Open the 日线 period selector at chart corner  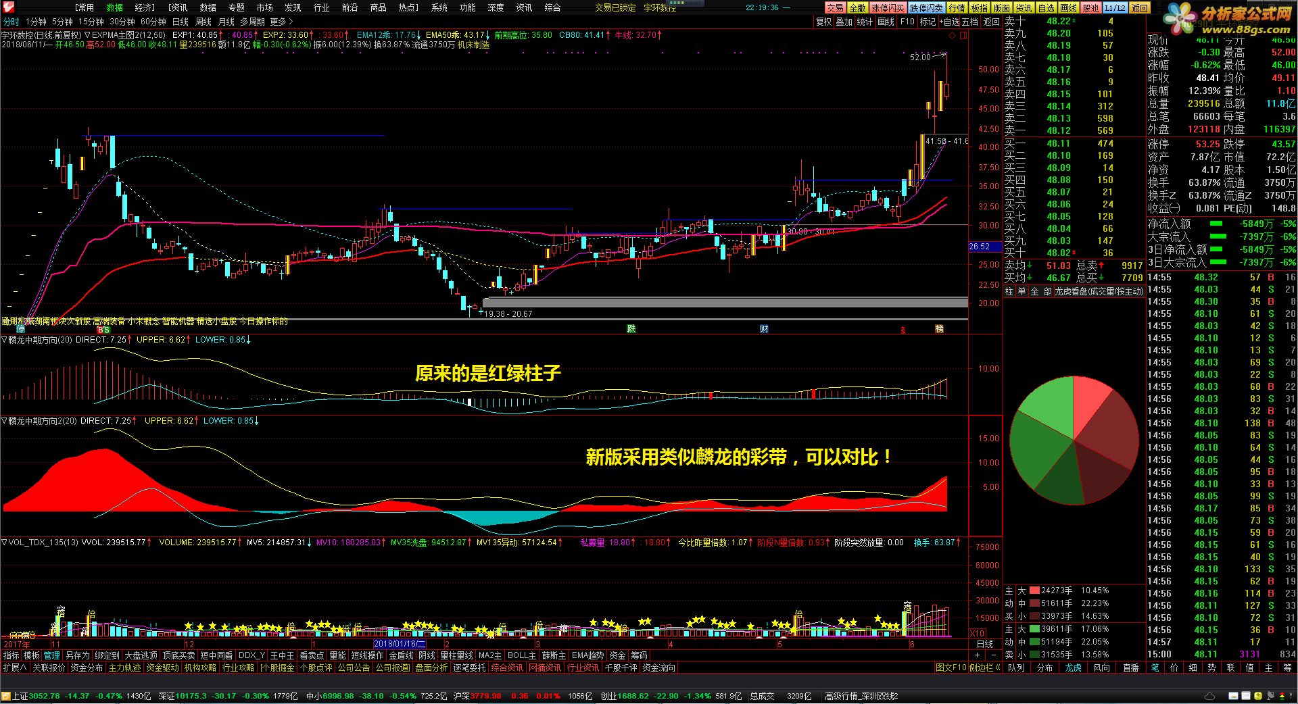click(x=985, y=644)
